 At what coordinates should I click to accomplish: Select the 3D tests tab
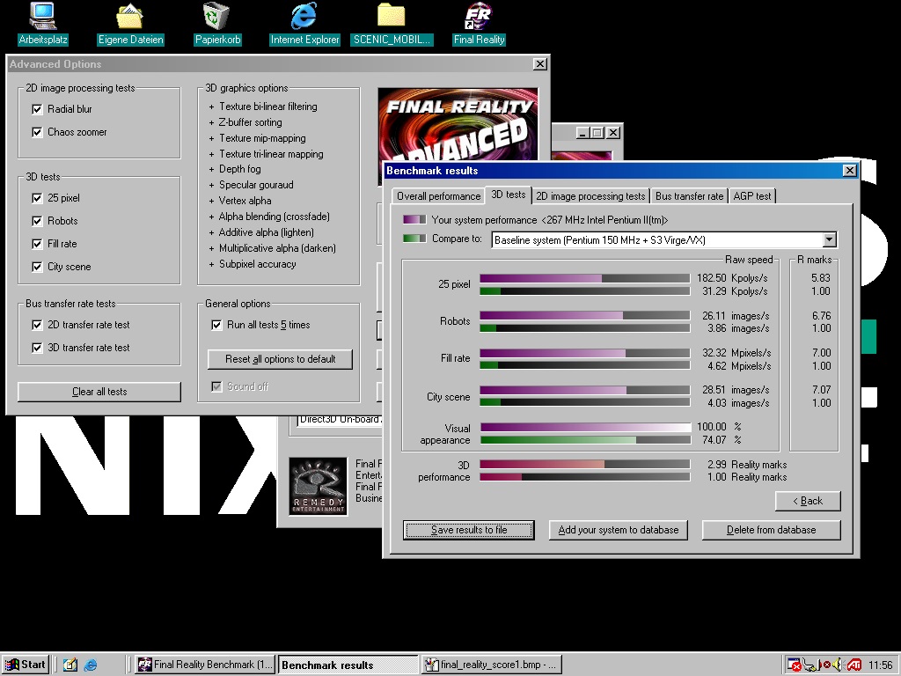[x=508, y=195]
